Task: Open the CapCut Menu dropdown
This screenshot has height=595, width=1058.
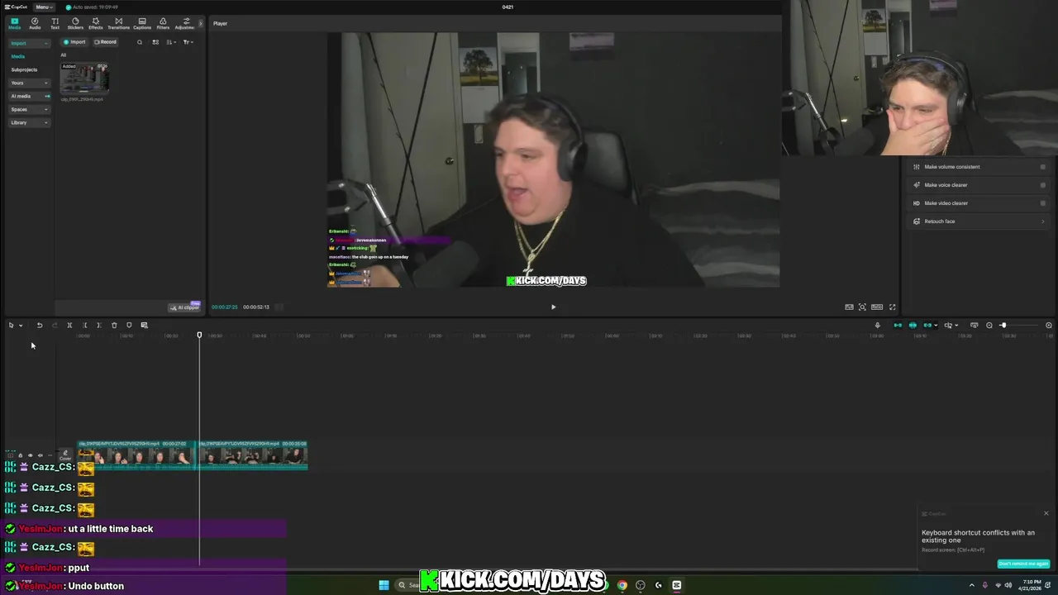Action: (x=43, y=7)
